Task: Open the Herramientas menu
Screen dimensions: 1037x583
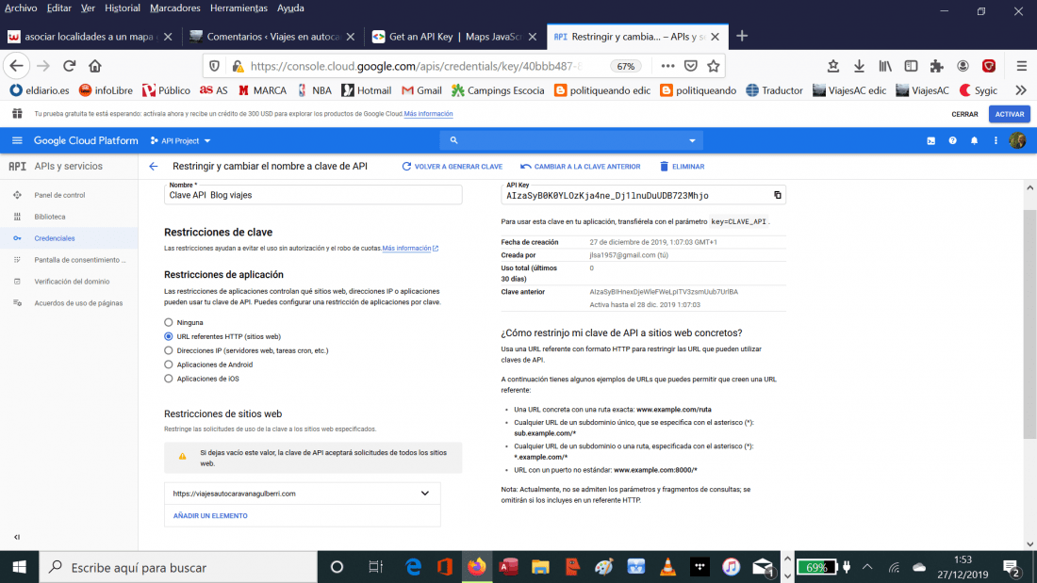Action: (x=239, y=8)
